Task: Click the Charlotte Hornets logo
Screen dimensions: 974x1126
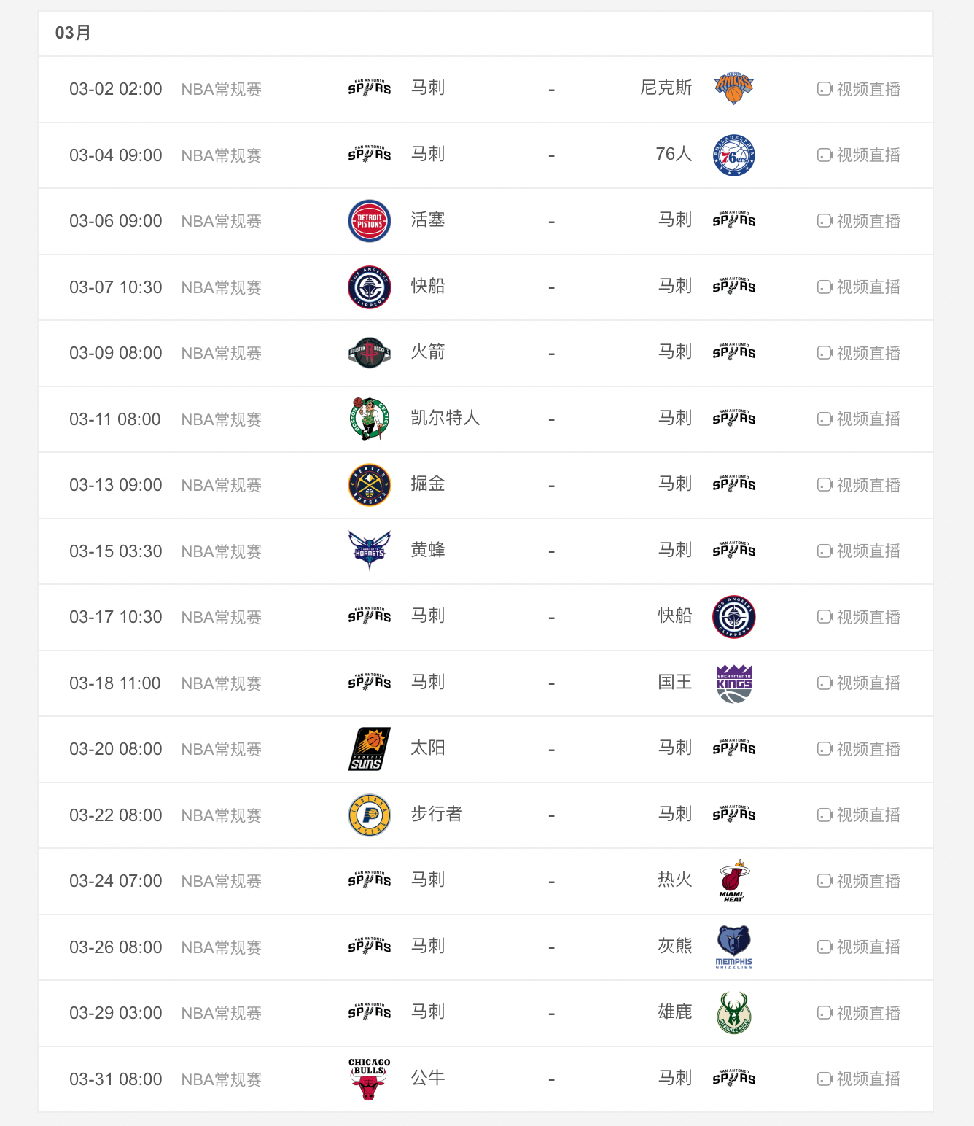Action: [x=370, y=551]
